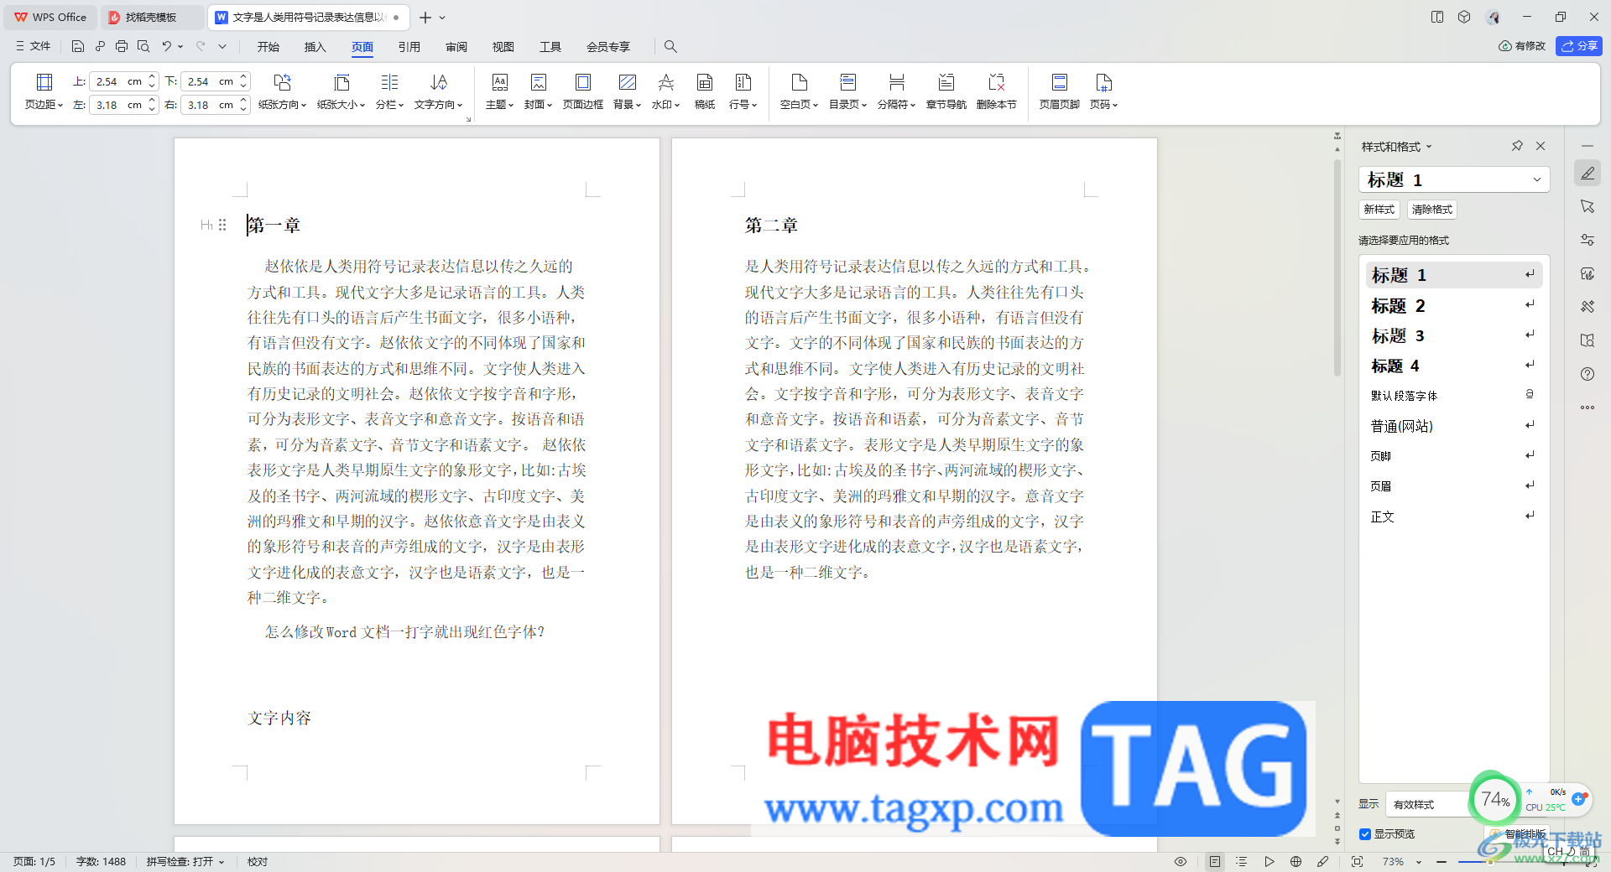Click the pencil styles icon in right sidebar
Viewport: 1611px width, 872px height.
point(1588,174)
